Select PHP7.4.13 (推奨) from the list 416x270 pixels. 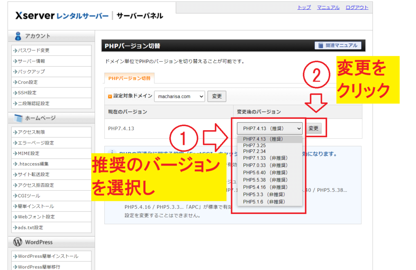[x=263, y=139]
